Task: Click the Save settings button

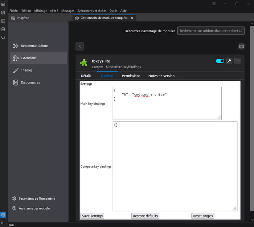Action: point(92,216)
